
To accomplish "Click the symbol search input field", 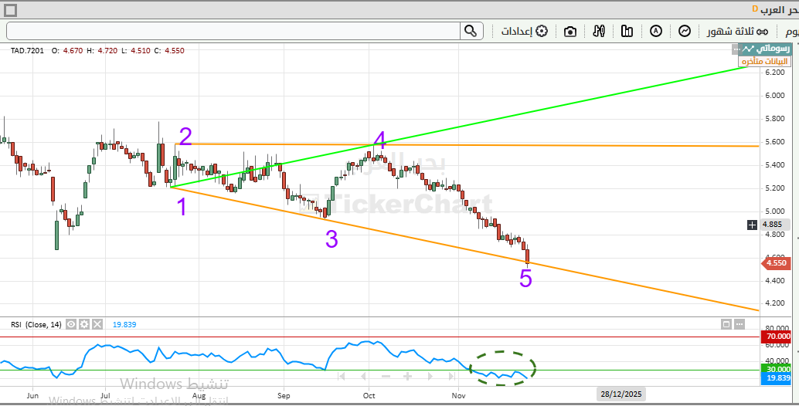I will pos(232,31).
